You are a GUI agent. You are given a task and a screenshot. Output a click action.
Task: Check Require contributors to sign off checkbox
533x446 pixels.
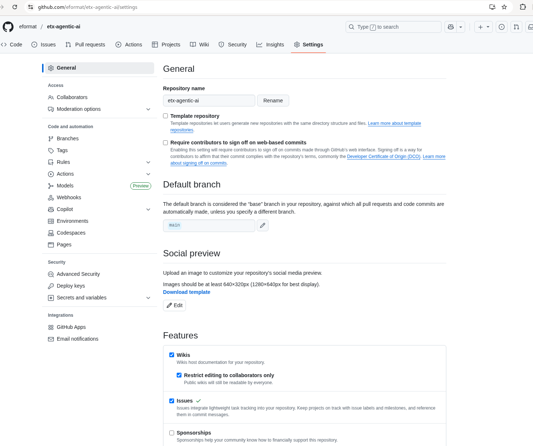click(166, 143)
